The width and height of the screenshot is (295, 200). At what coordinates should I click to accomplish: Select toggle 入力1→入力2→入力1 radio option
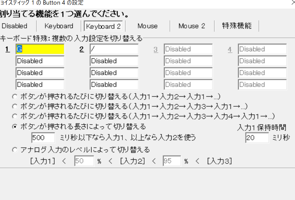[15, 97]
